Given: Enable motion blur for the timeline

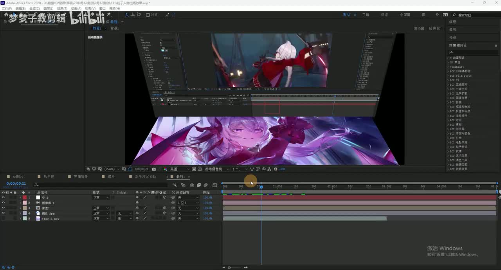Looking at the screenshot, I should coord(206,185).
